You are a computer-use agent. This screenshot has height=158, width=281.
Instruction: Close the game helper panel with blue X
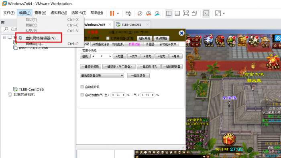181,33
